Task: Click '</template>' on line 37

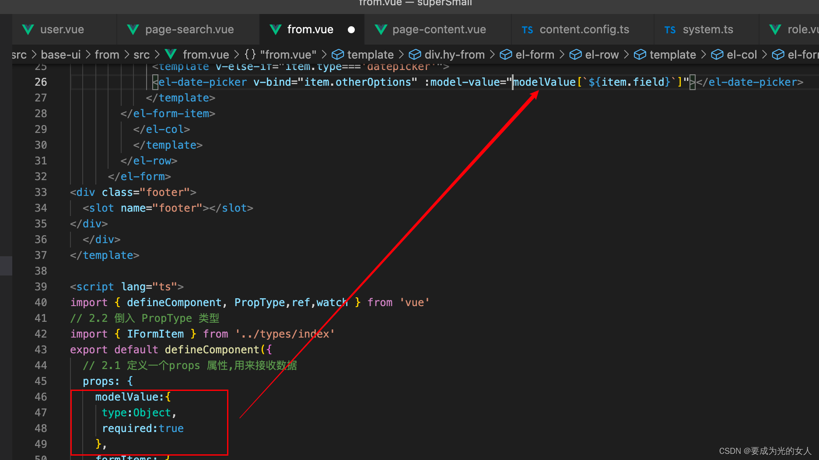Action: click(x=105, y=255)
